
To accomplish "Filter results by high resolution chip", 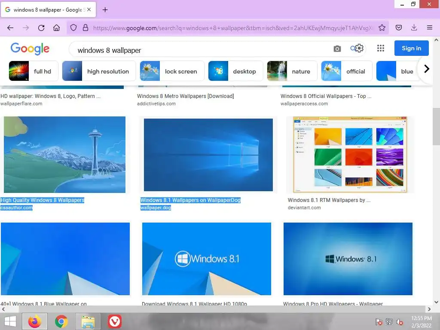I will pyautogui.click(x=99, y=71).
